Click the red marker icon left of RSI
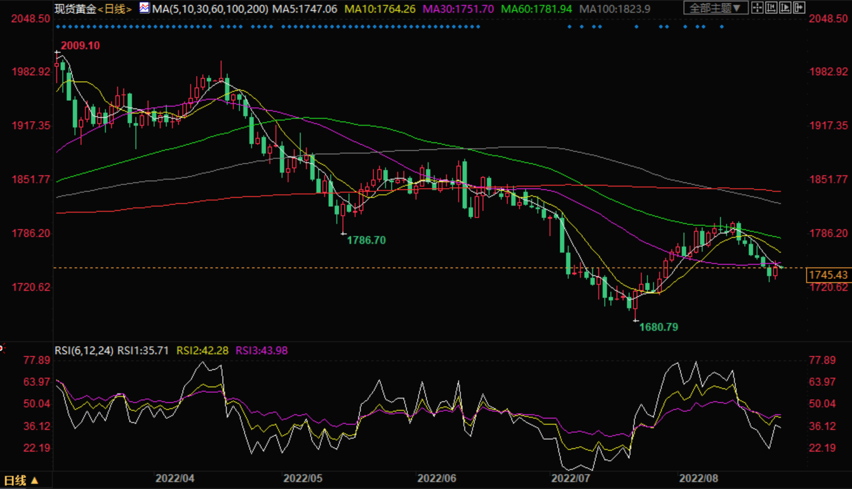This screenshot has height=489, width=852. pos(2,348)
